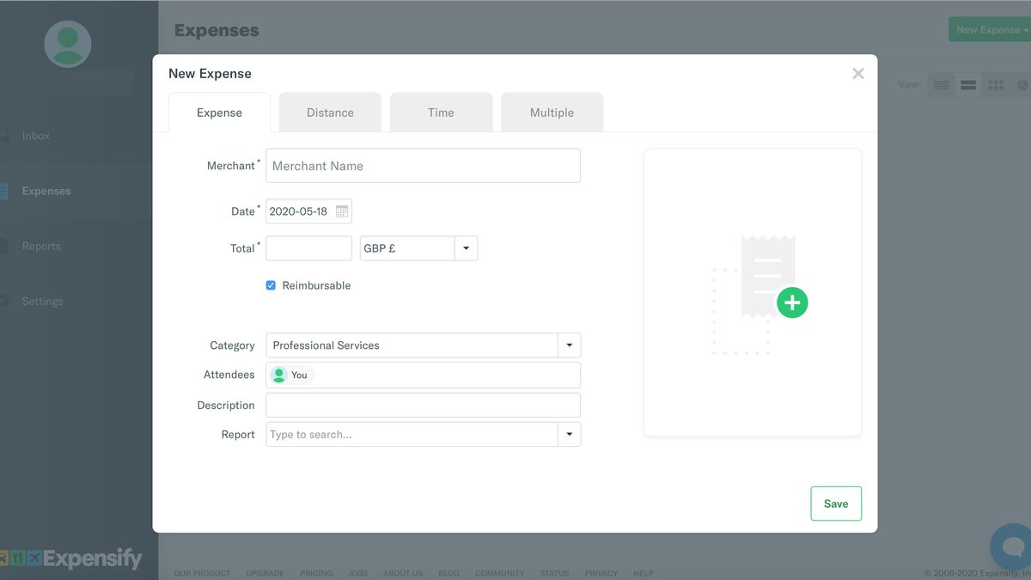Click the Description text field
This screenshot has height=580, width=1031.
point(423,405)
